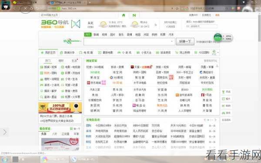Image resolution: width=261 pixels, height=163 pixels.
Task: Select the 电视剧 channel tab
Action: pyautogui.click(x=86, y=53)
